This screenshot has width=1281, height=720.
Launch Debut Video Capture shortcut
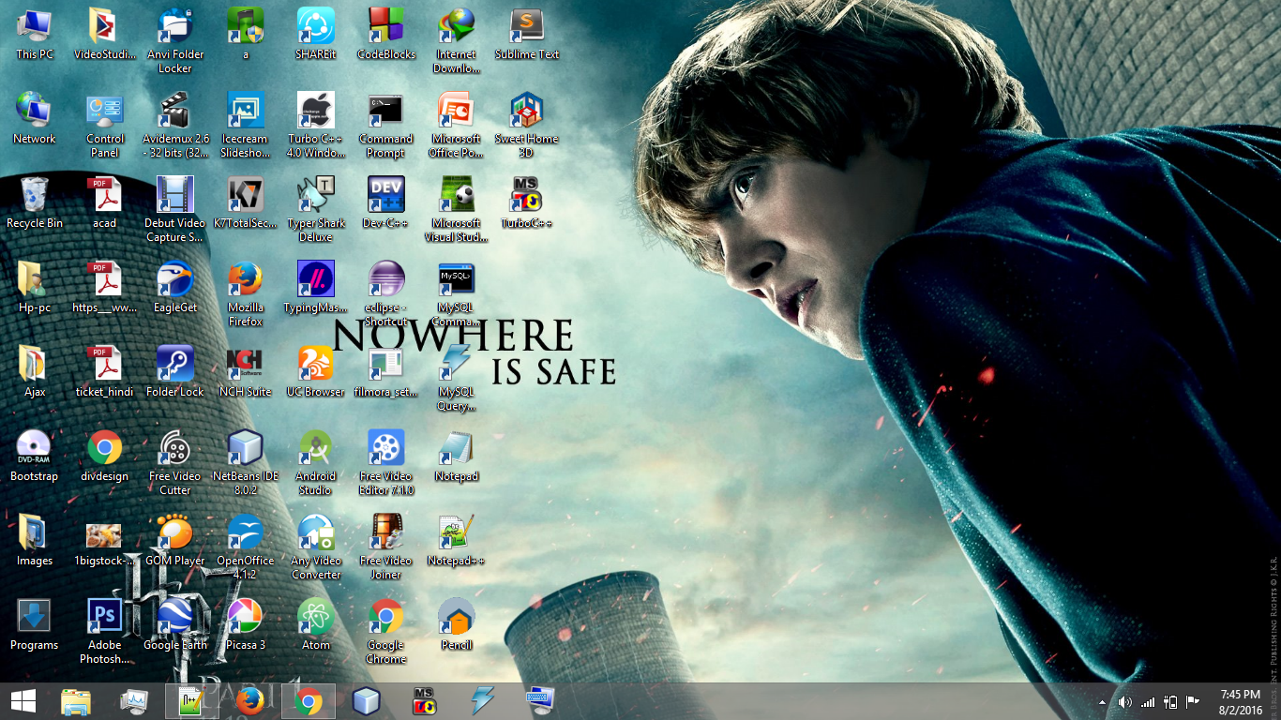point(175,210)
